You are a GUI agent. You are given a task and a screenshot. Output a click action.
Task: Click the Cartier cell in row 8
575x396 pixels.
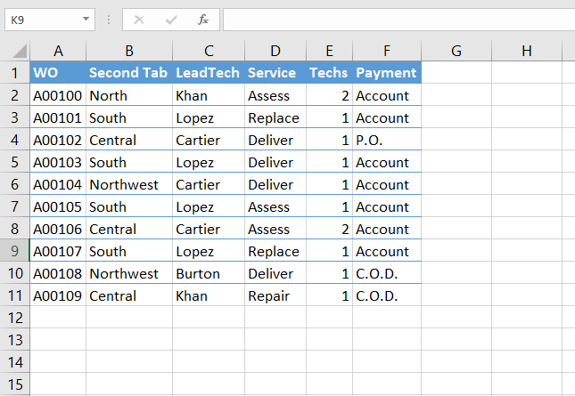coord(209,229)
